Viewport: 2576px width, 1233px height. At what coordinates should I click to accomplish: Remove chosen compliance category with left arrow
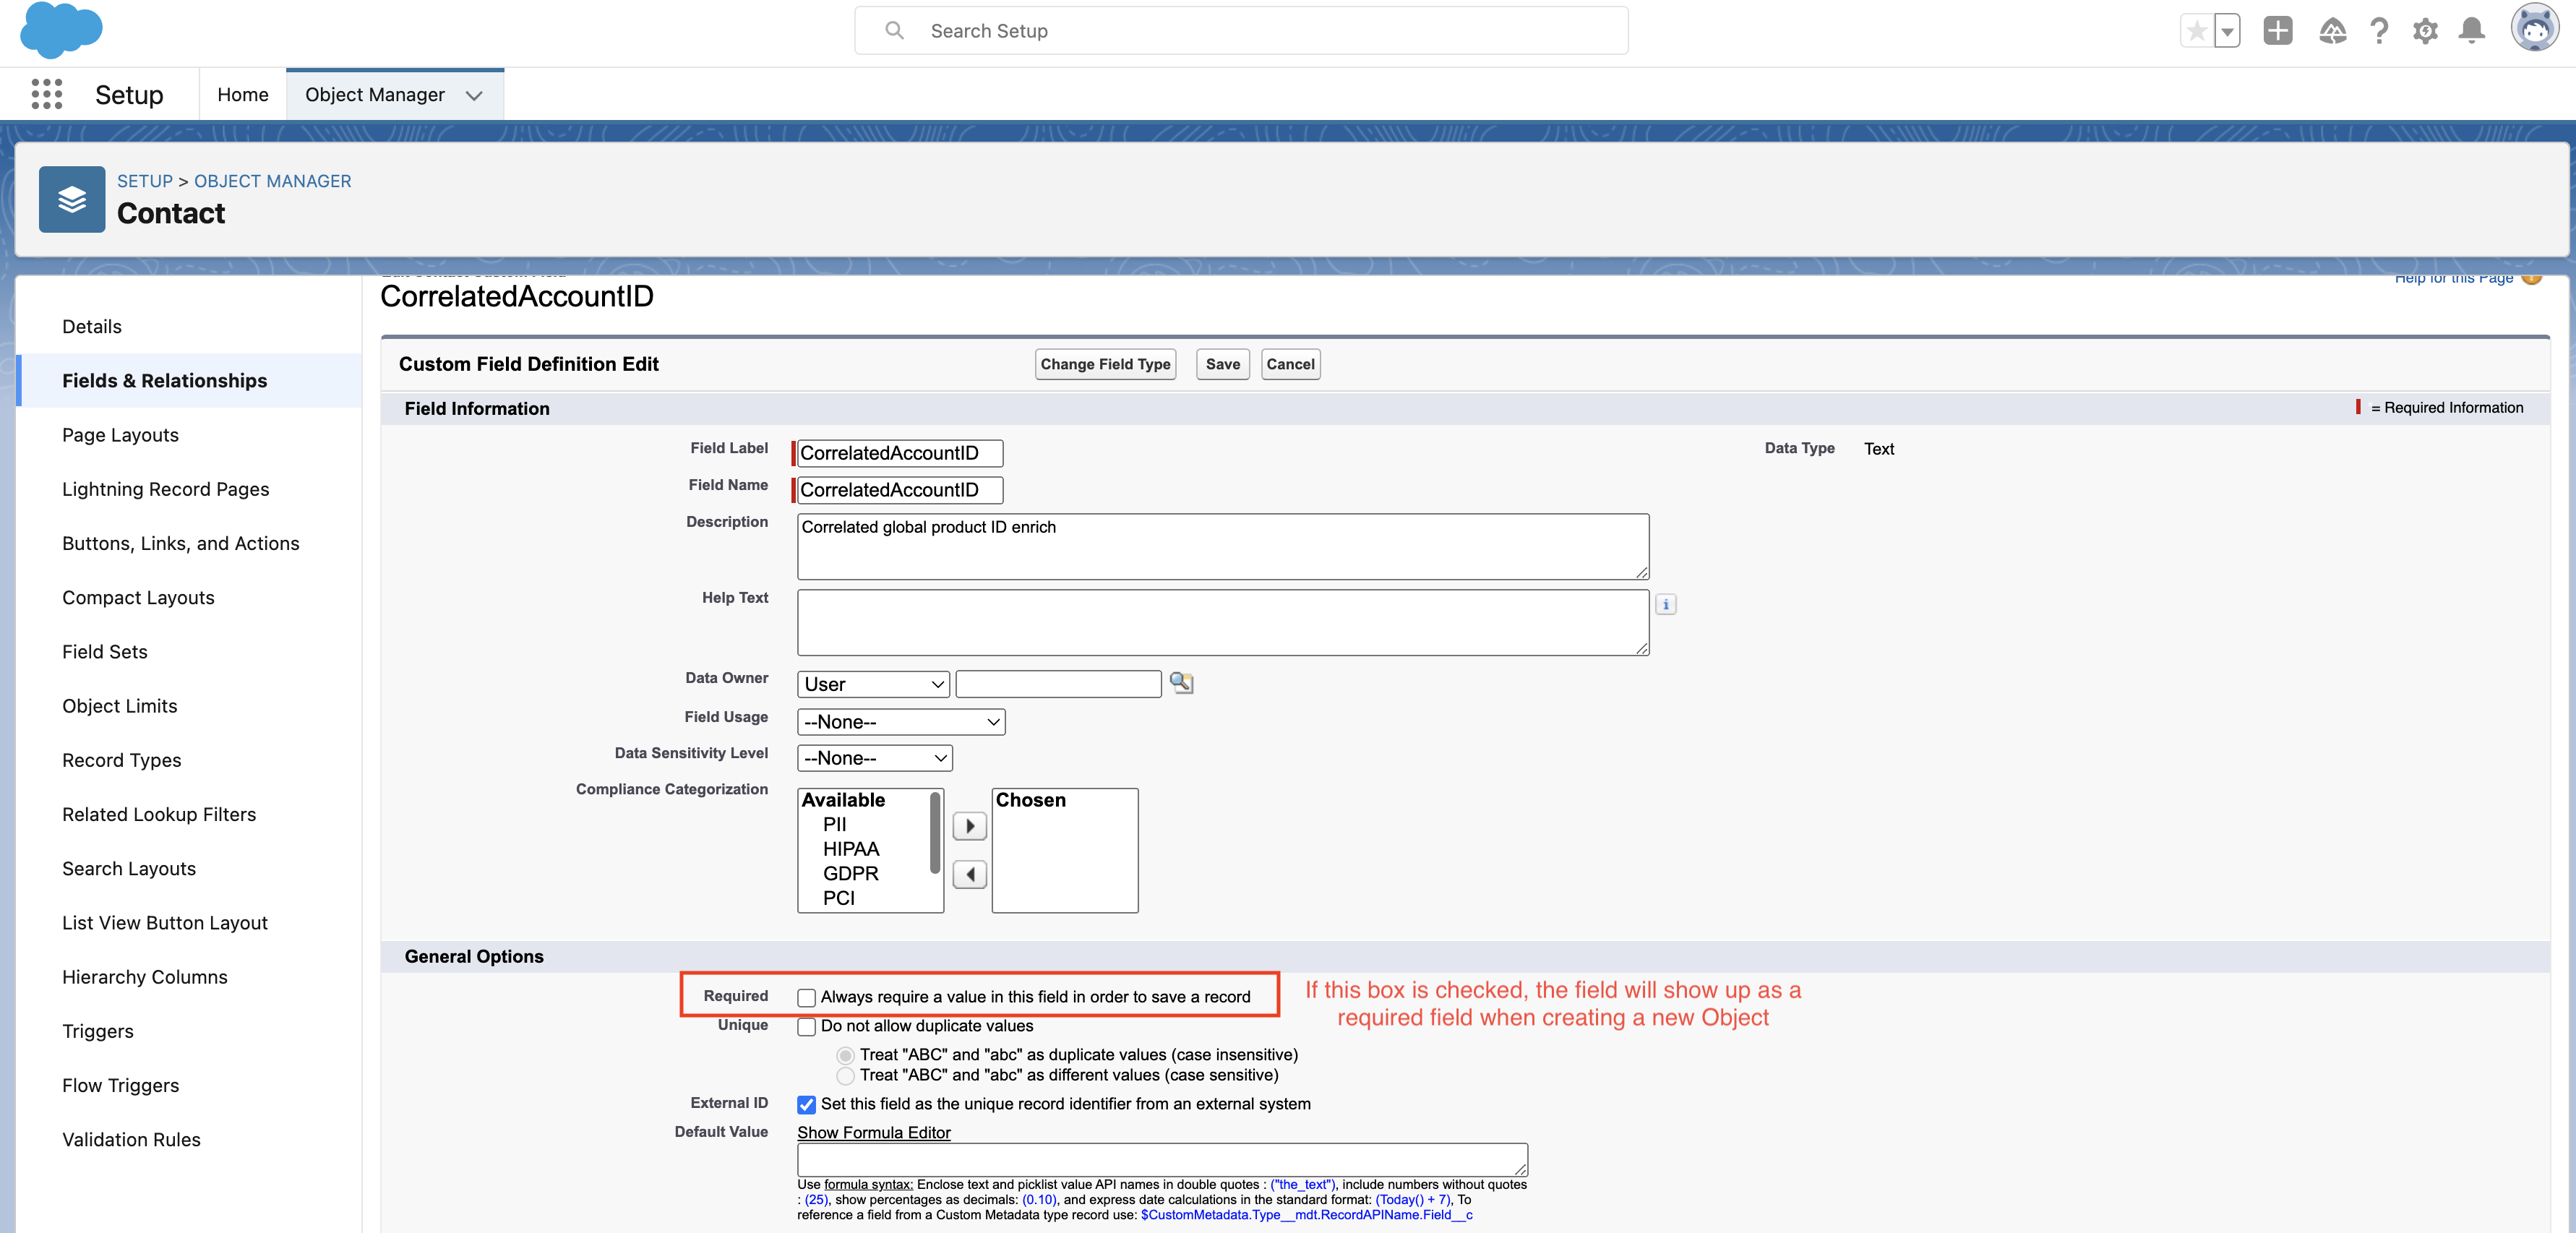(x=970, y=875)
